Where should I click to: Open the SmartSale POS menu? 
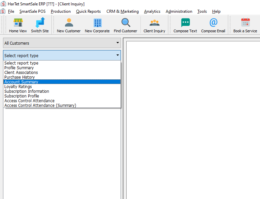pos(32,11)
